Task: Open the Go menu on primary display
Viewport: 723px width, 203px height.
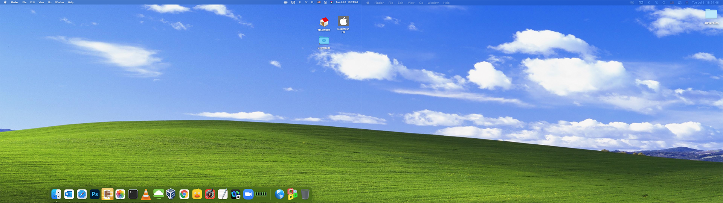Action: pos(50,2)
